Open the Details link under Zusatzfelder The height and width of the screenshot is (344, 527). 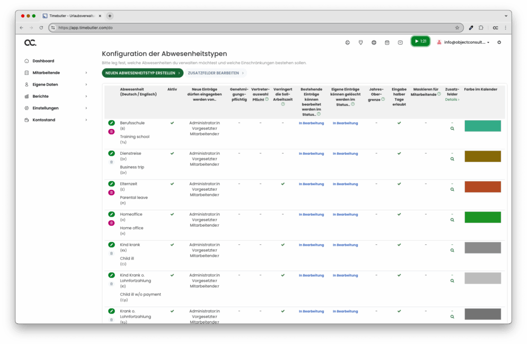coord(452,99)
